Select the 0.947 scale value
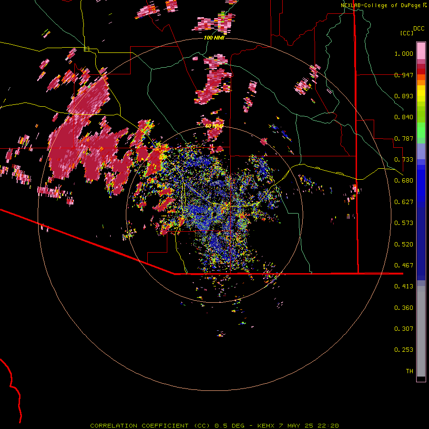Screen dimensions: 429x429 [x=404, y=75]
